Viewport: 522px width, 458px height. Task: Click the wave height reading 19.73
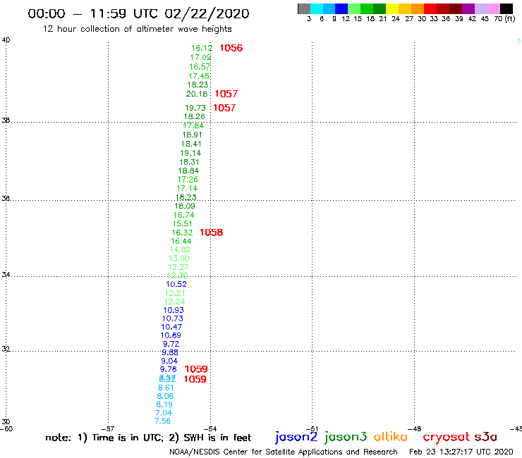(x=195, y=108)
